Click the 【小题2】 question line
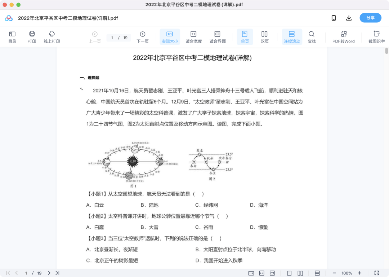The height and width of the screenshot is (277, 389). coord(157,216)
